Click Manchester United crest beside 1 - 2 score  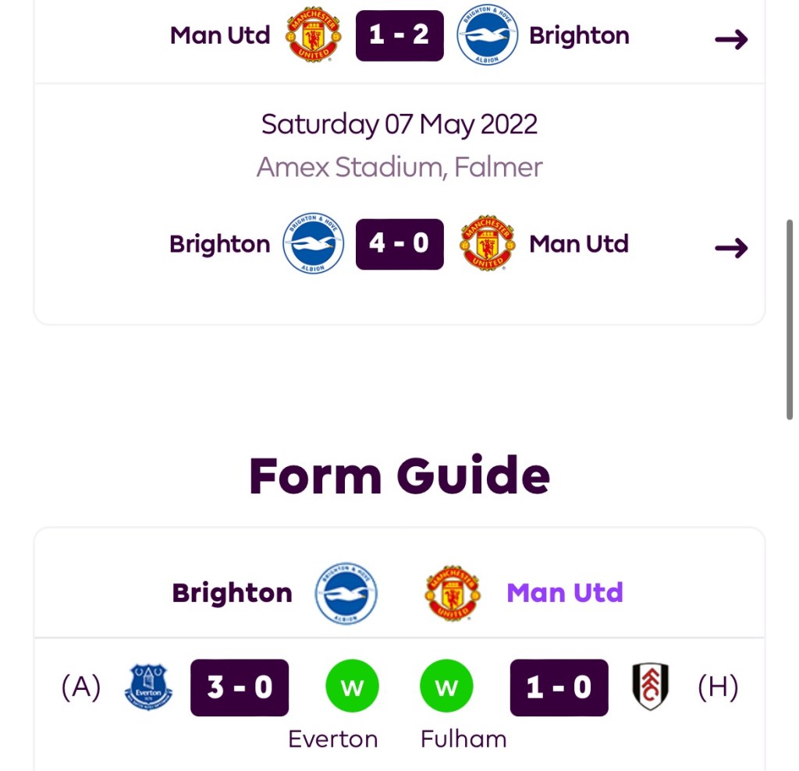[314, 36]
